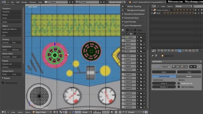Open the 3D viewport Select menu

20,112
